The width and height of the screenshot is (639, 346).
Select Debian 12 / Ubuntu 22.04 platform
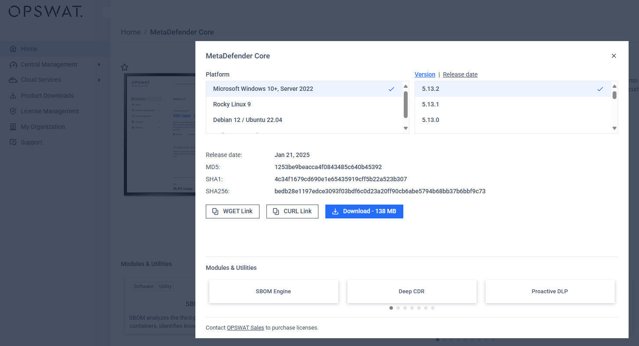coord(305,120)
